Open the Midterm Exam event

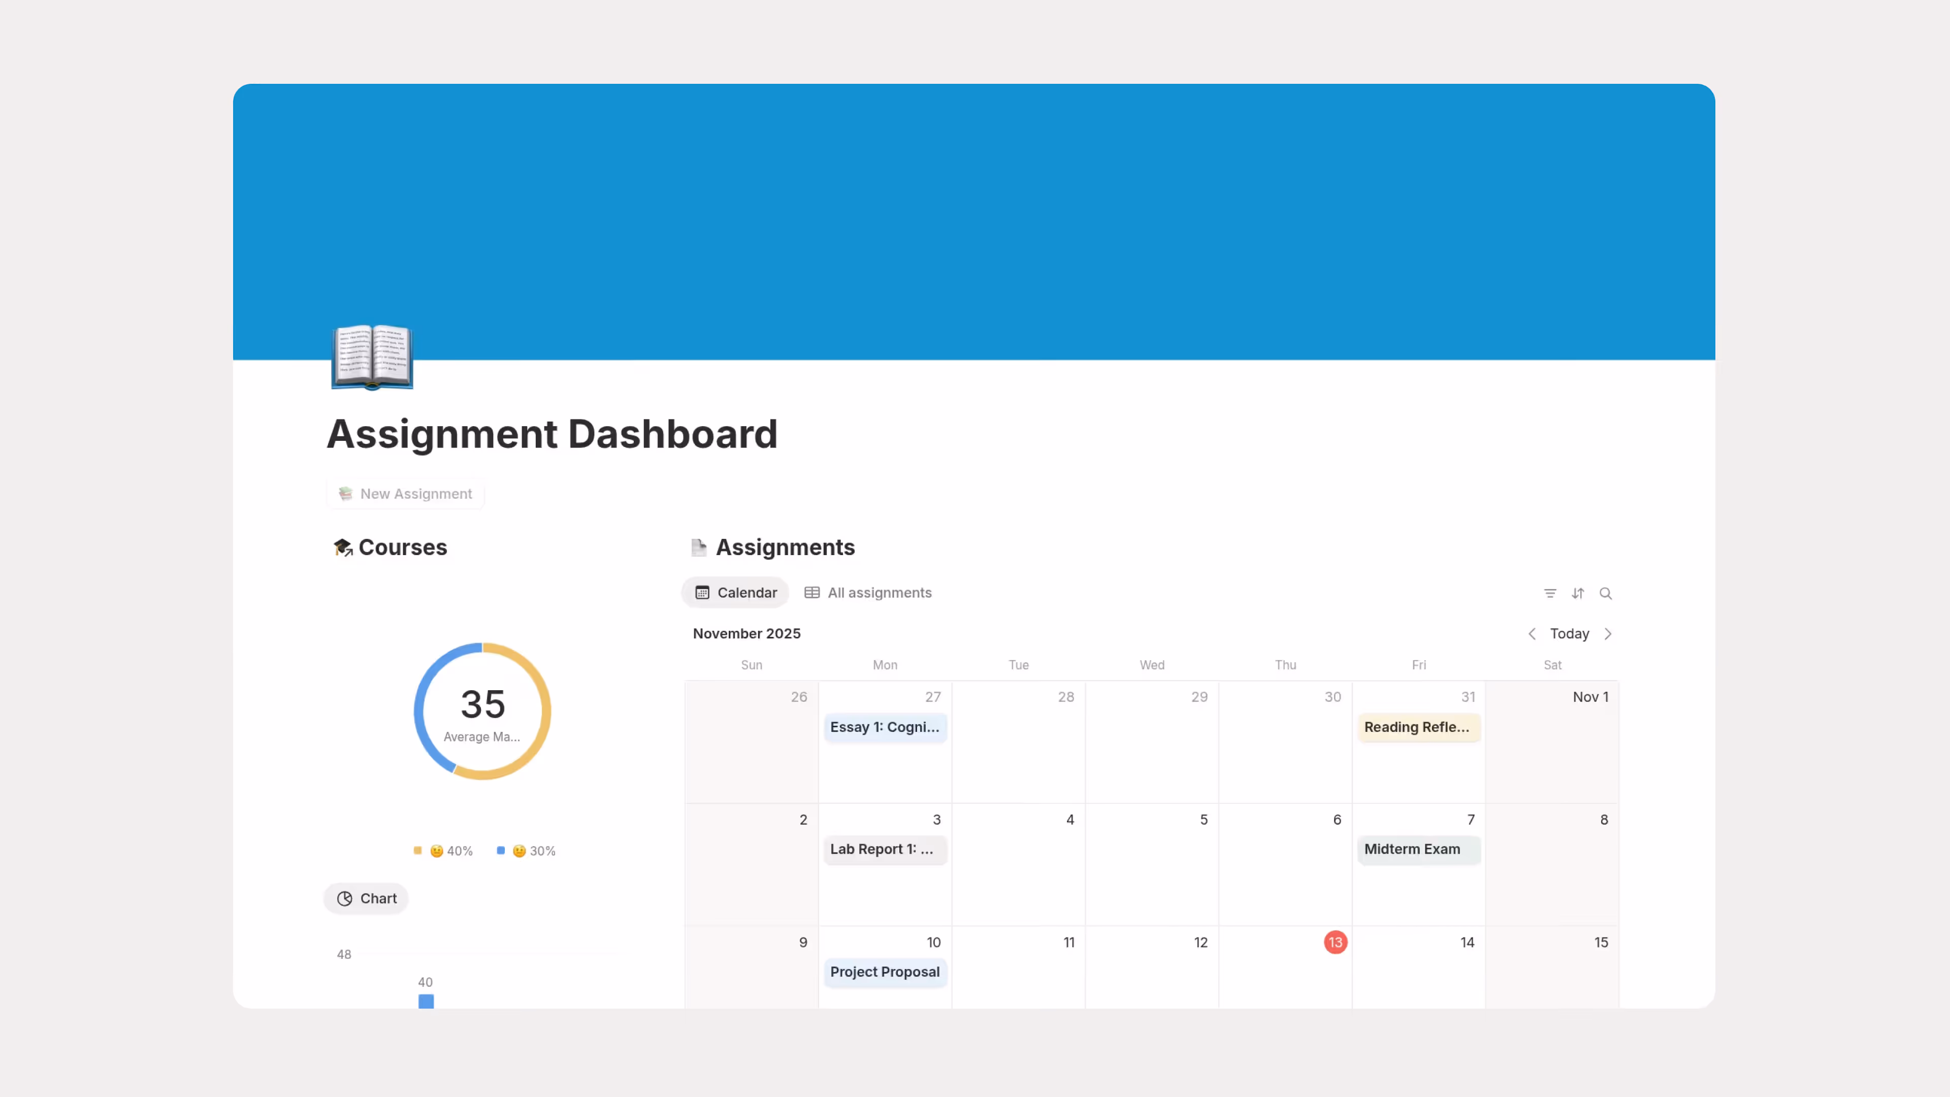(x=1418, y=850)
